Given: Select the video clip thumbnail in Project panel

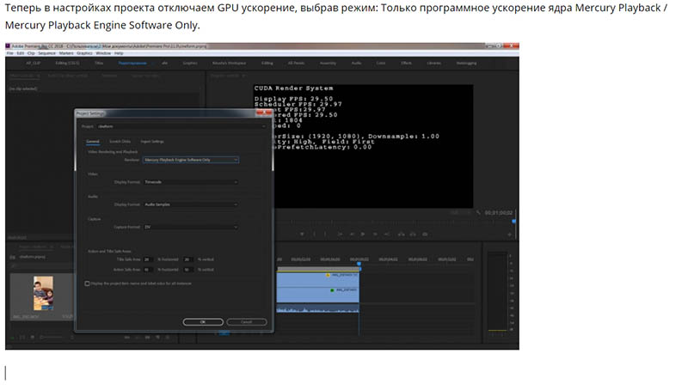Looking at the screenshot, I should pos(43,293).
